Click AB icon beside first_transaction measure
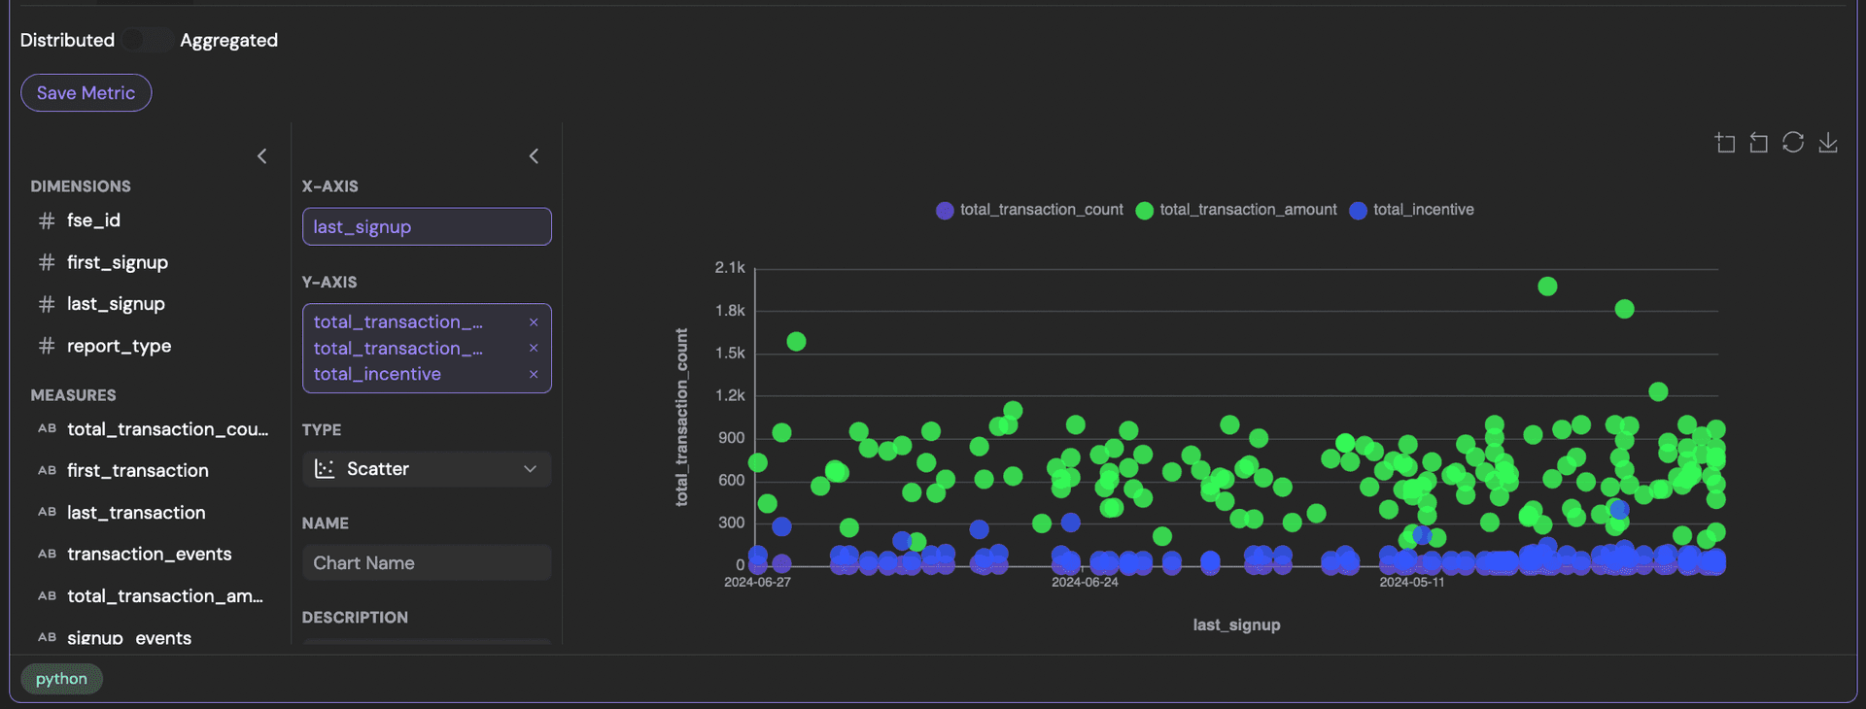The image size is (1866, 709). pos(47,470)
